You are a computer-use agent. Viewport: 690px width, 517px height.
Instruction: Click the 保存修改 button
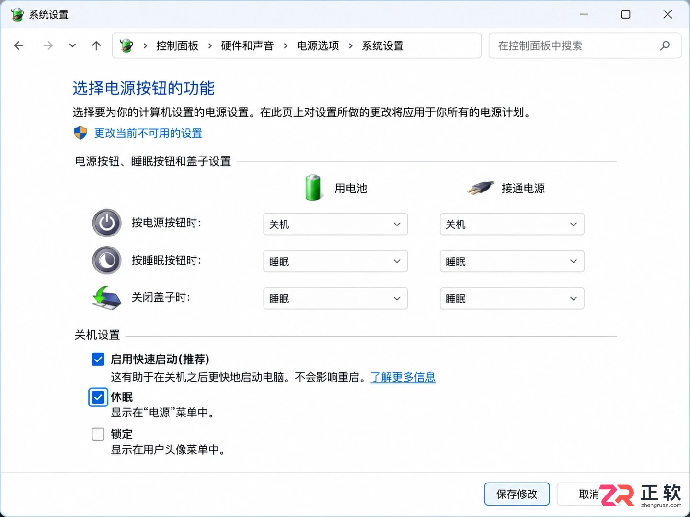tap(517, 494)
